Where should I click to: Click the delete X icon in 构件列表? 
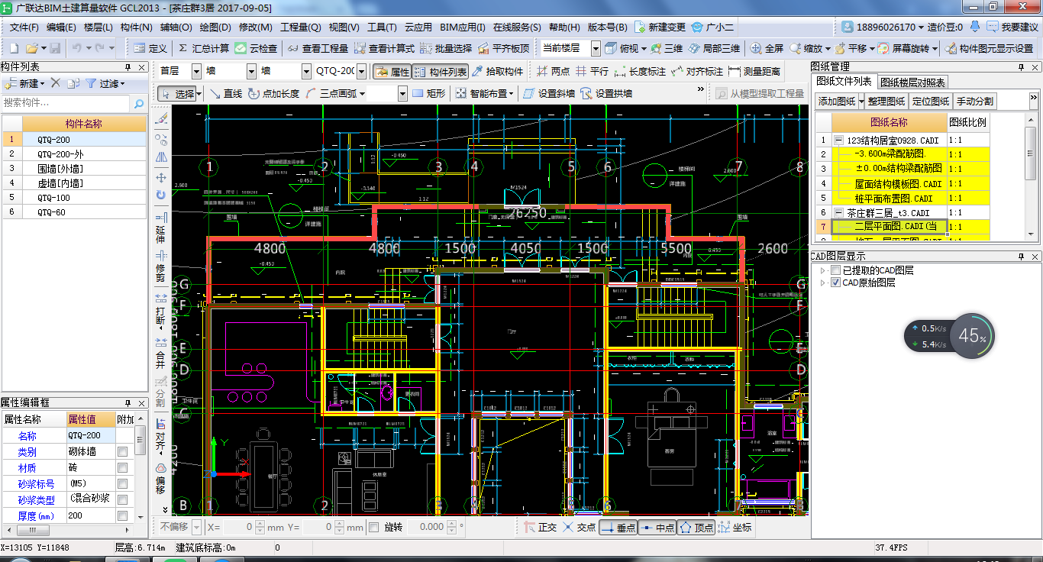tap(56, 83)
